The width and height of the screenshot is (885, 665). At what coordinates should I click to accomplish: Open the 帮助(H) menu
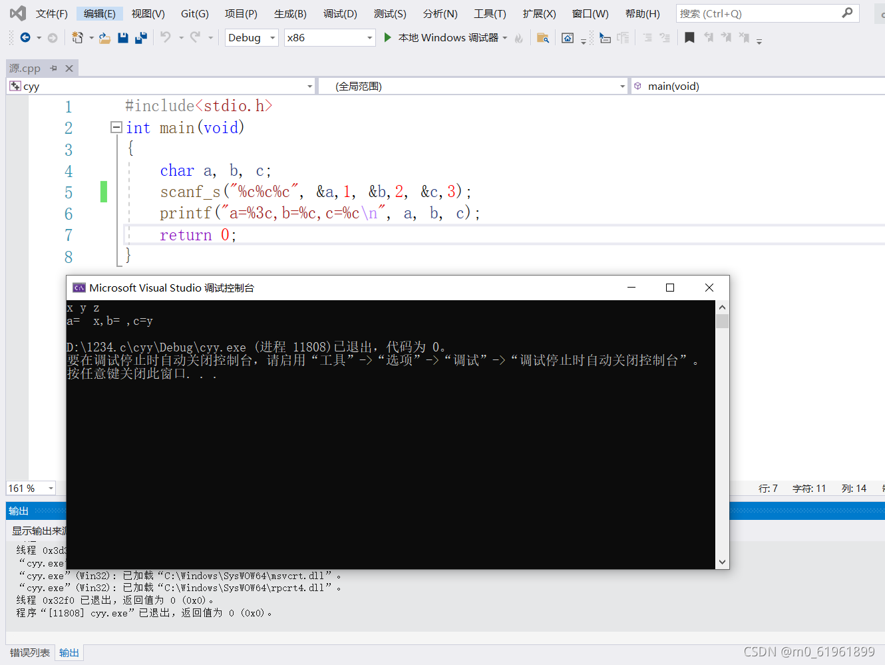[643, 13]
